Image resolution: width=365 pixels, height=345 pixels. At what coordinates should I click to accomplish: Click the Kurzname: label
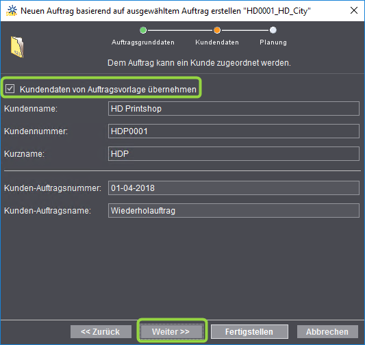coord(24,154)
